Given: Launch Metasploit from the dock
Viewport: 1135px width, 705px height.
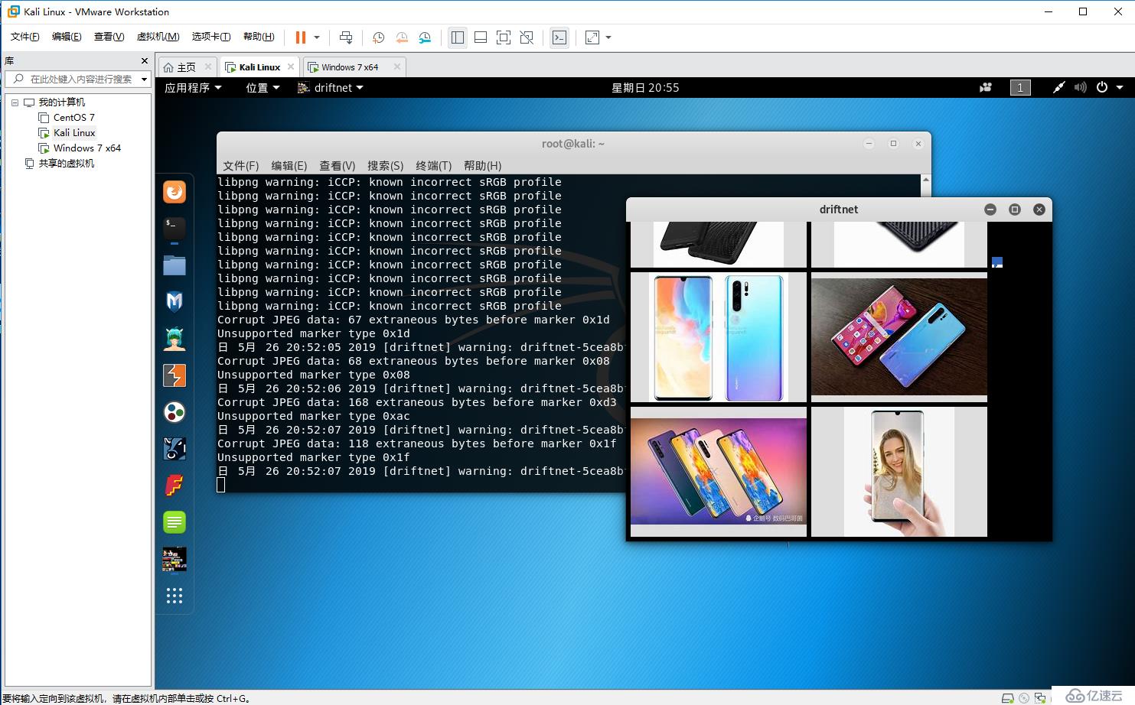Looking at the screenshot, I should pos(174,302).
